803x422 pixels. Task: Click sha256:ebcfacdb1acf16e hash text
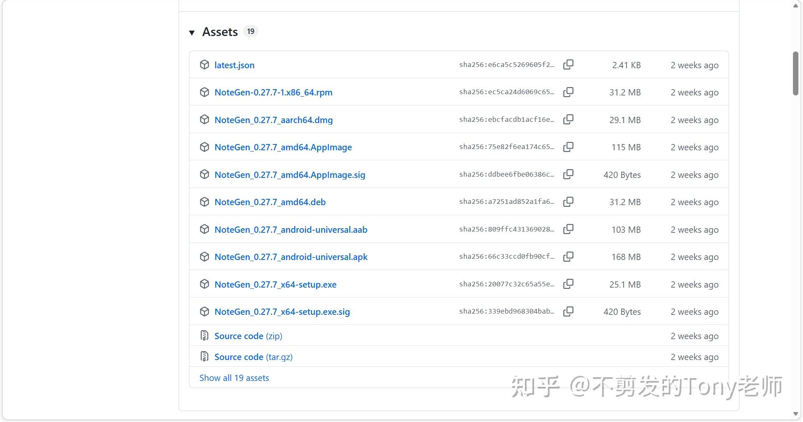507,119
